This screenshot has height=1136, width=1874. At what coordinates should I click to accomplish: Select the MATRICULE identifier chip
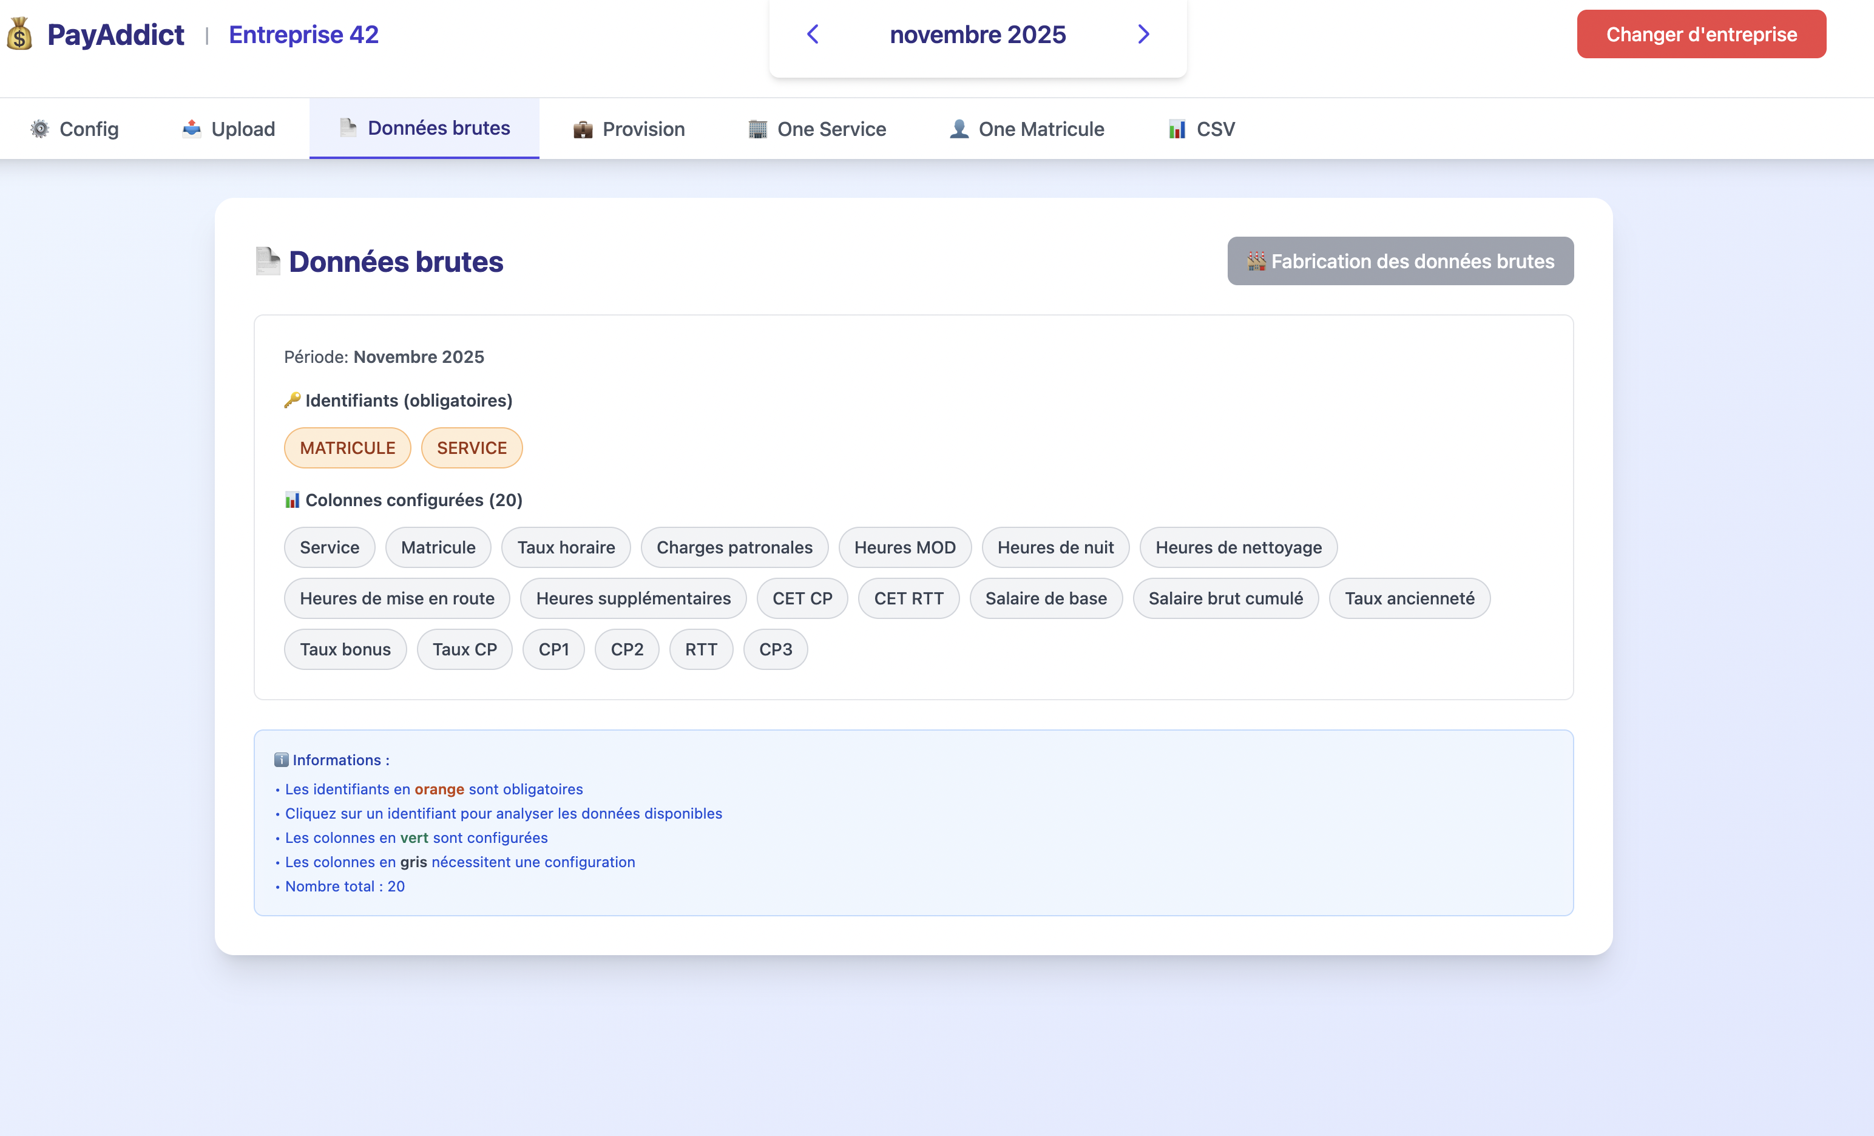tap(348, 448)
